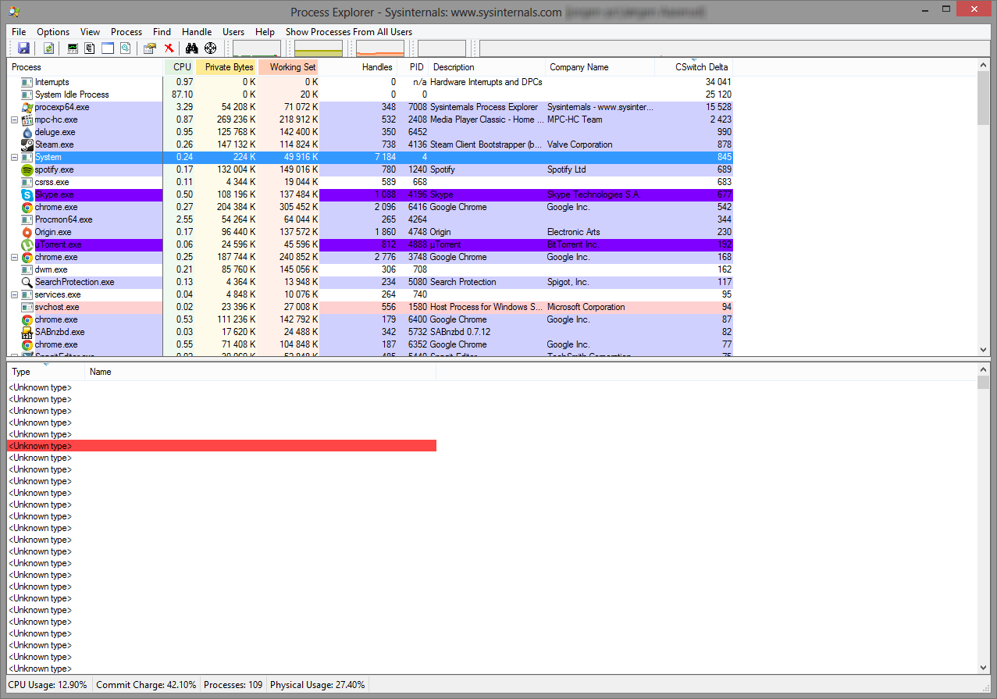The image size is (997, 699).
Task: Click Show Processes From All Users
Action: 349,32
